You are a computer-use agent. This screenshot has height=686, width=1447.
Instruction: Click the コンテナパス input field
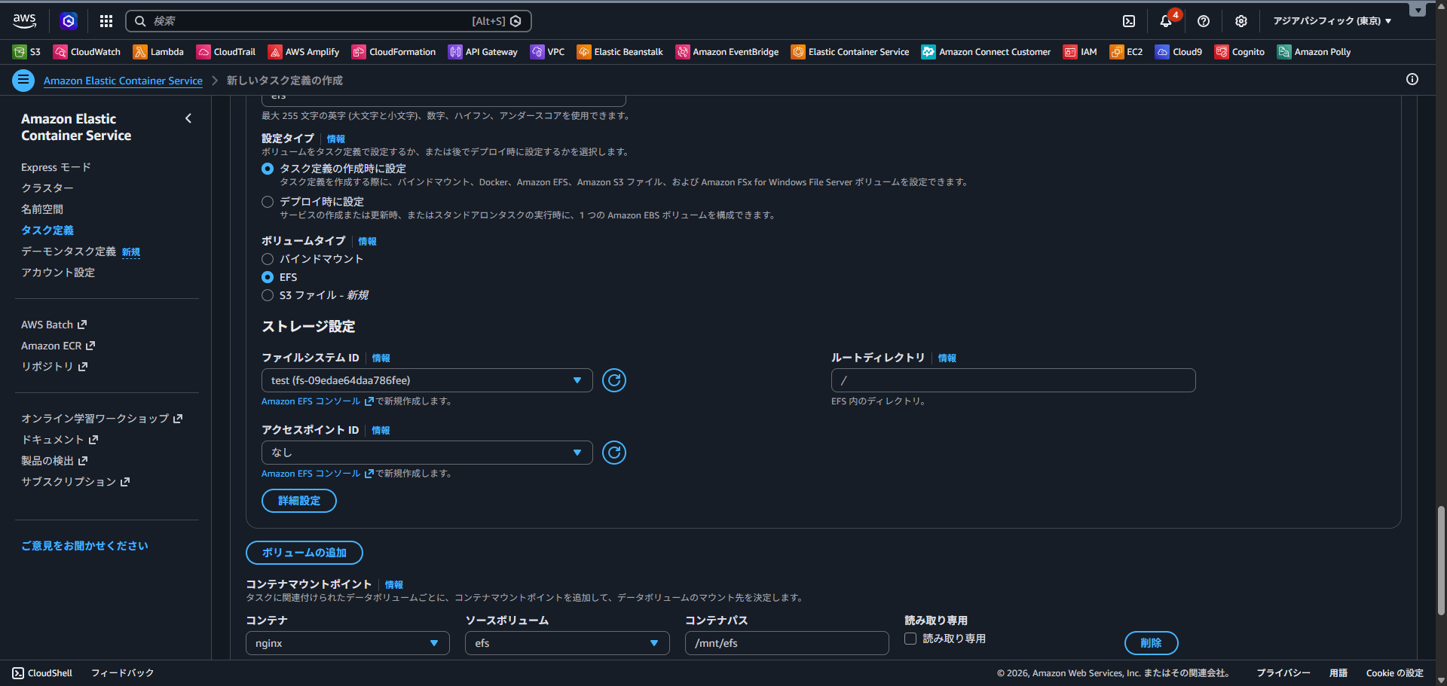point(787,643)
